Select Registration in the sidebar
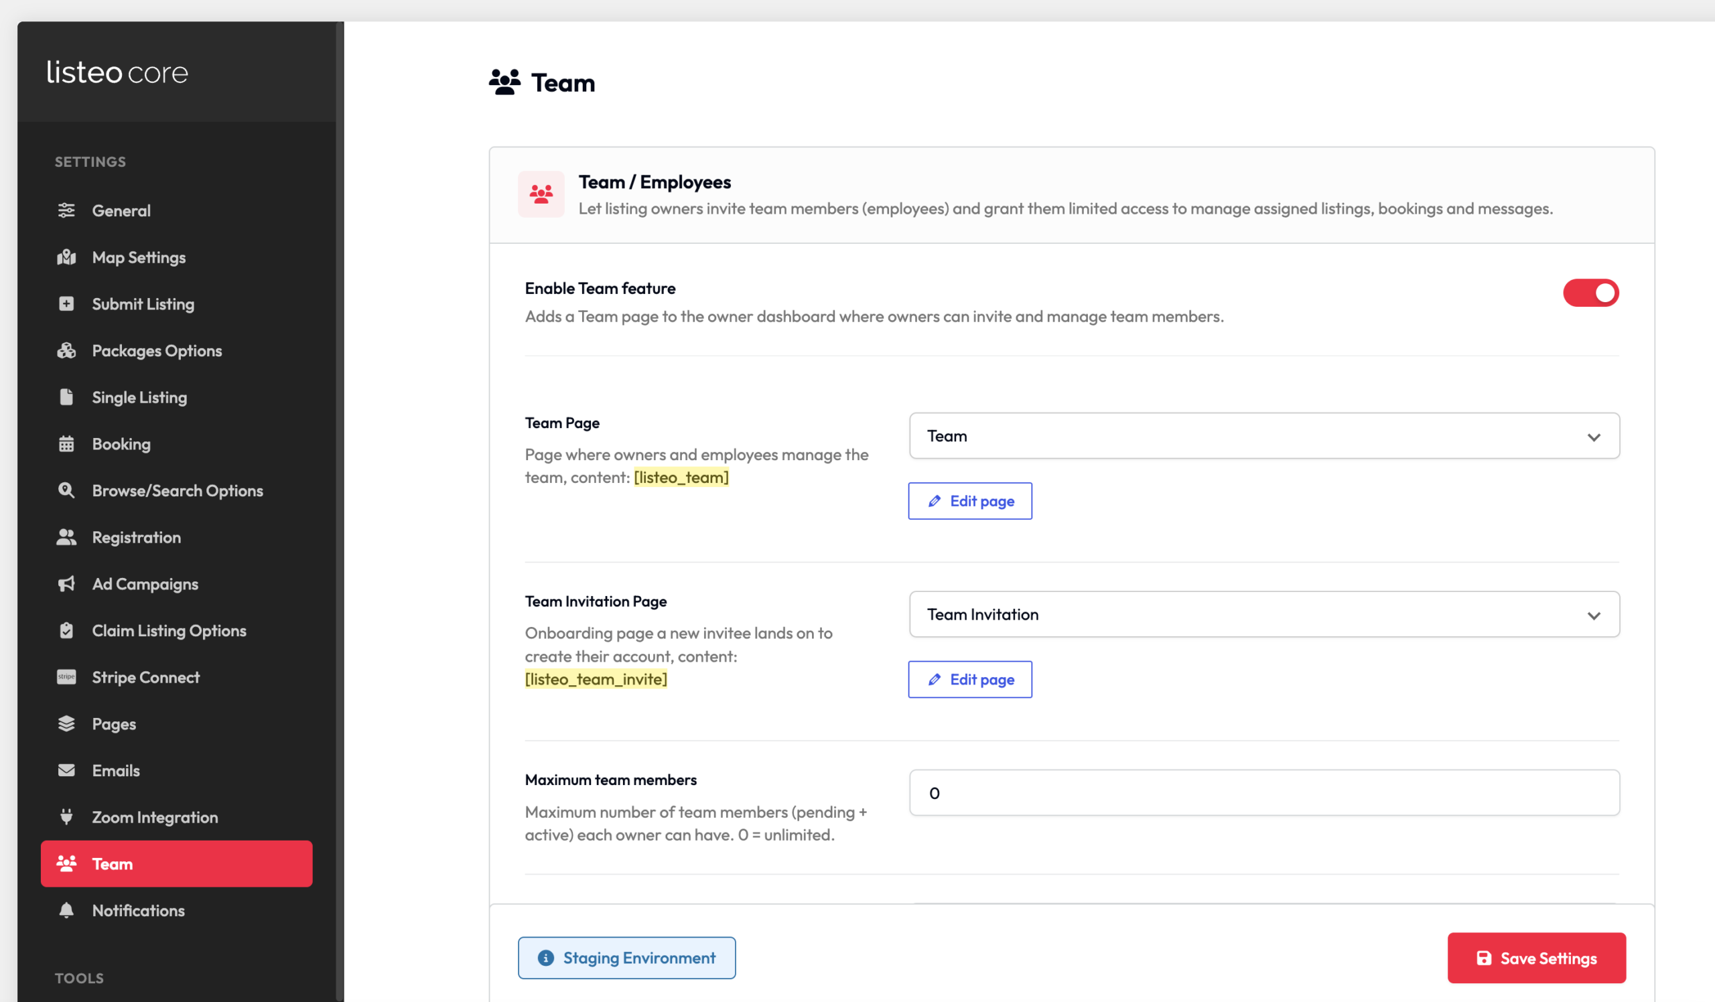This screenshot has width=1715, height=1002. tap(176, 536)
